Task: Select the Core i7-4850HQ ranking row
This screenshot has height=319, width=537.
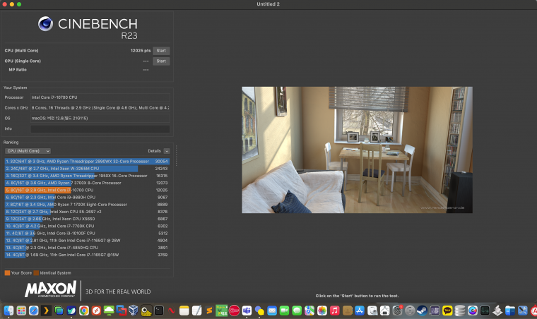Action: coord(87,248)
